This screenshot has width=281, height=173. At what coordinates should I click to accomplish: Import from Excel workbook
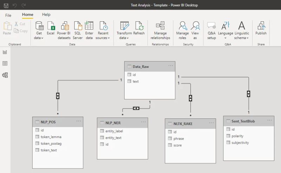coord(51,28)
